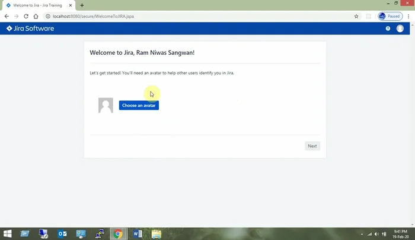Open File Explorer from the taskbar
This screenshot has height=240, width=415.
156,233
